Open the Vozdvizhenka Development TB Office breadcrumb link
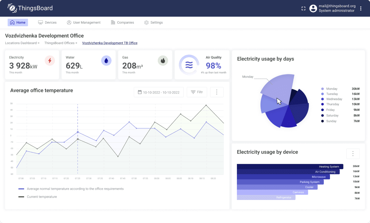This screenshot has height=223, width=370. [x=109, y=43]
